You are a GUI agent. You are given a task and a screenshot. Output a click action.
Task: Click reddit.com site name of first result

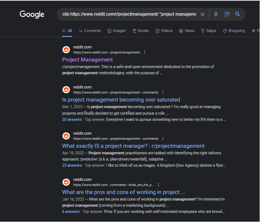83,47
